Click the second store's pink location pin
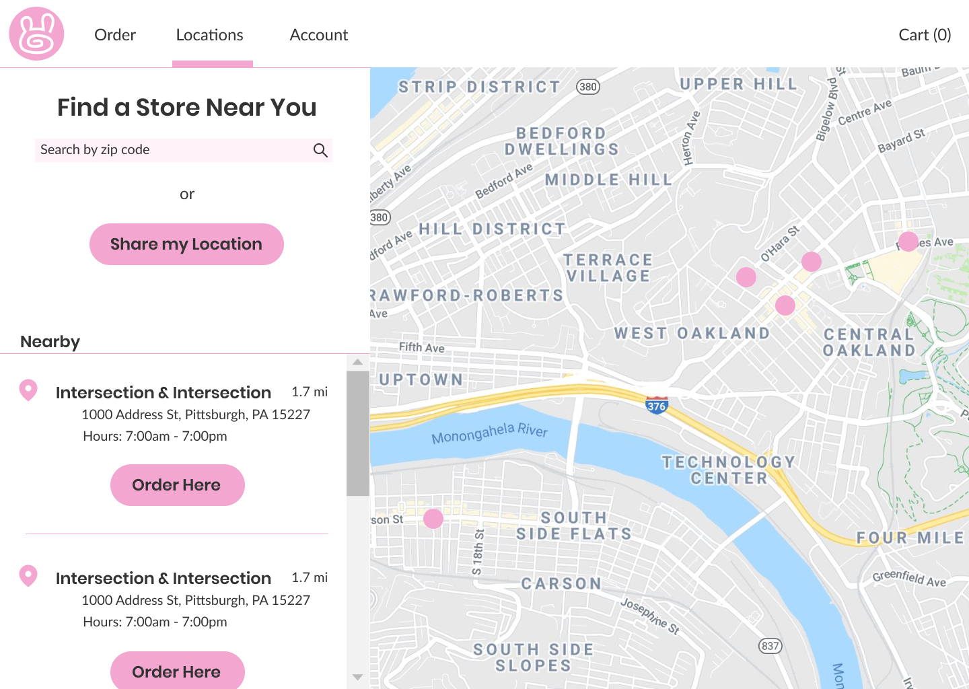This screenshot has height=689, width=969. [x=28, y=576]
